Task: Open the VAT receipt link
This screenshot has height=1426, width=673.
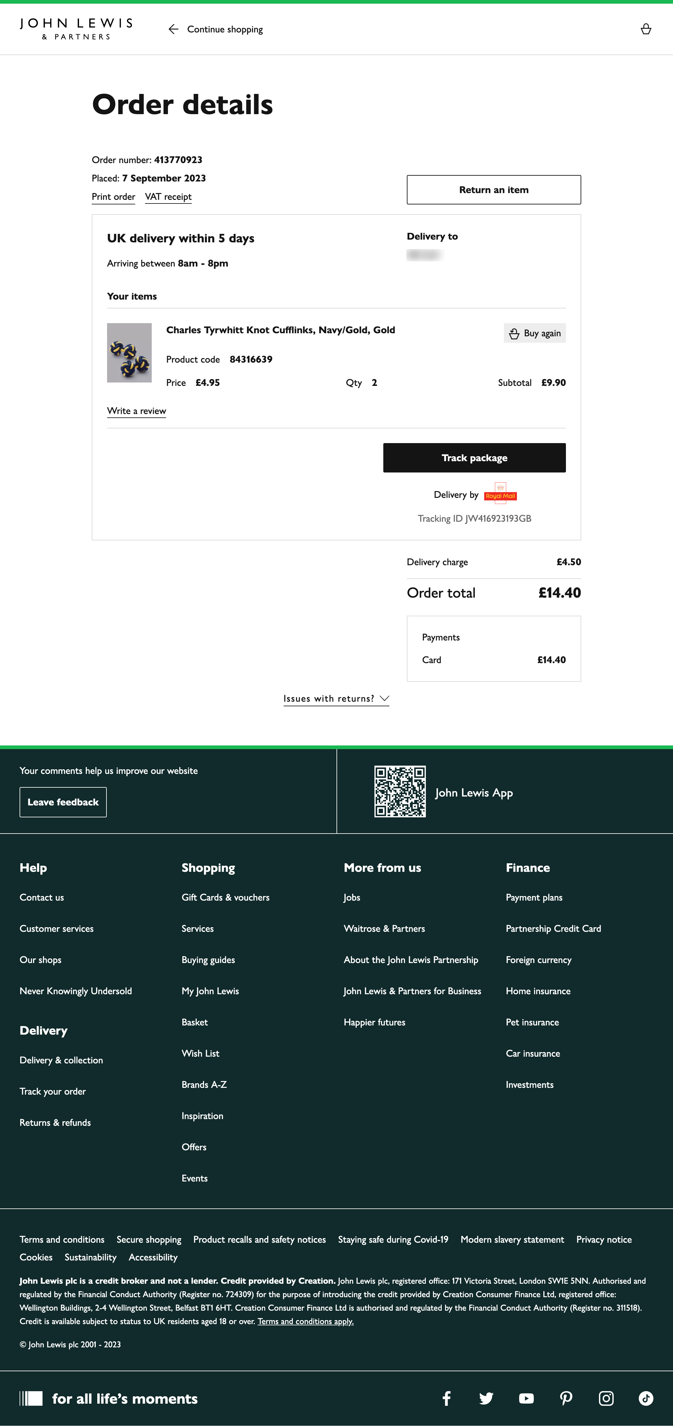Action: click(168, 196)
